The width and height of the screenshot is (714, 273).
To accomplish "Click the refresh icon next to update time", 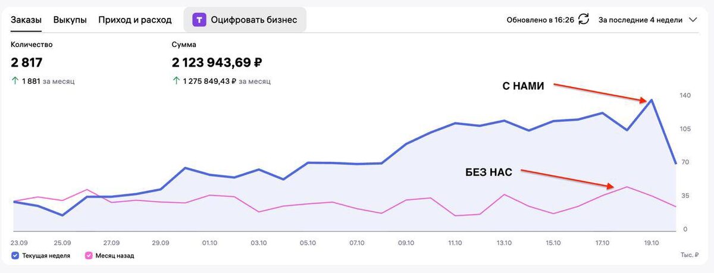I will click(x=584, y=20).
